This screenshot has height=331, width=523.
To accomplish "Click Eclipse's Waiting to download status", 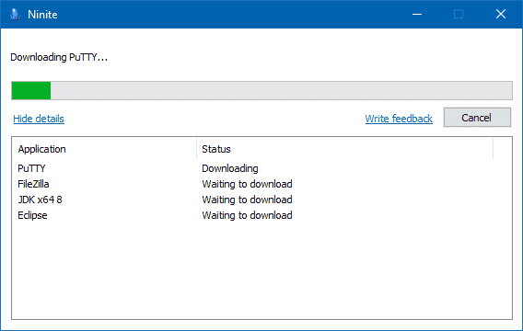I will click(247, 215).
